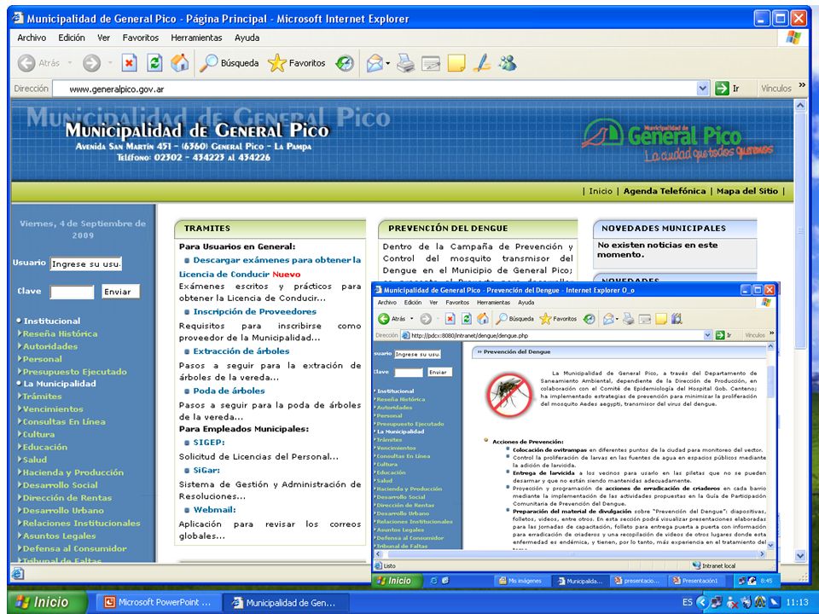Open Hacienda y Producción in main page sidebar
Viewport: 819px width, 614px height.
pos(73,472)
